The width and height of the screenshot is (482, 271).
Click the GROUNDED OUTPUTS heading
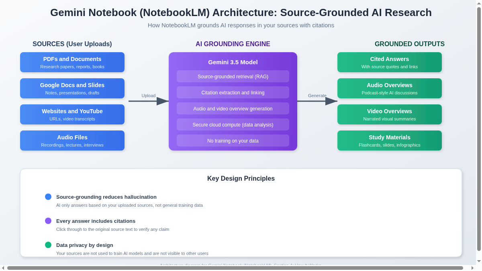410,44
